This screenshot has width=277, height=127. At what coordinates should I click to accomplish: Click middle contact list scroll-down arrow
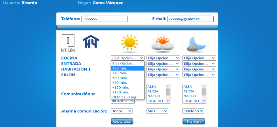[168, 101]
